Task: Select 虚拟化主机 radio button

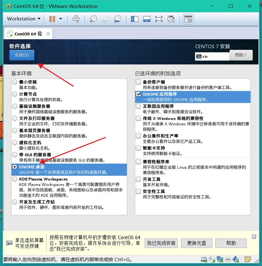Action: click(x=15, y=143)
